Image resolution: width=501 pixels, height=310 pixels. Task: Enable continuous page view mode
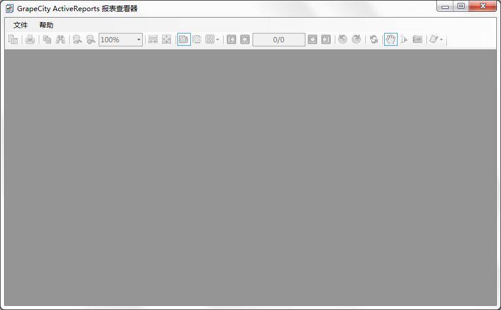coord(197,39)
